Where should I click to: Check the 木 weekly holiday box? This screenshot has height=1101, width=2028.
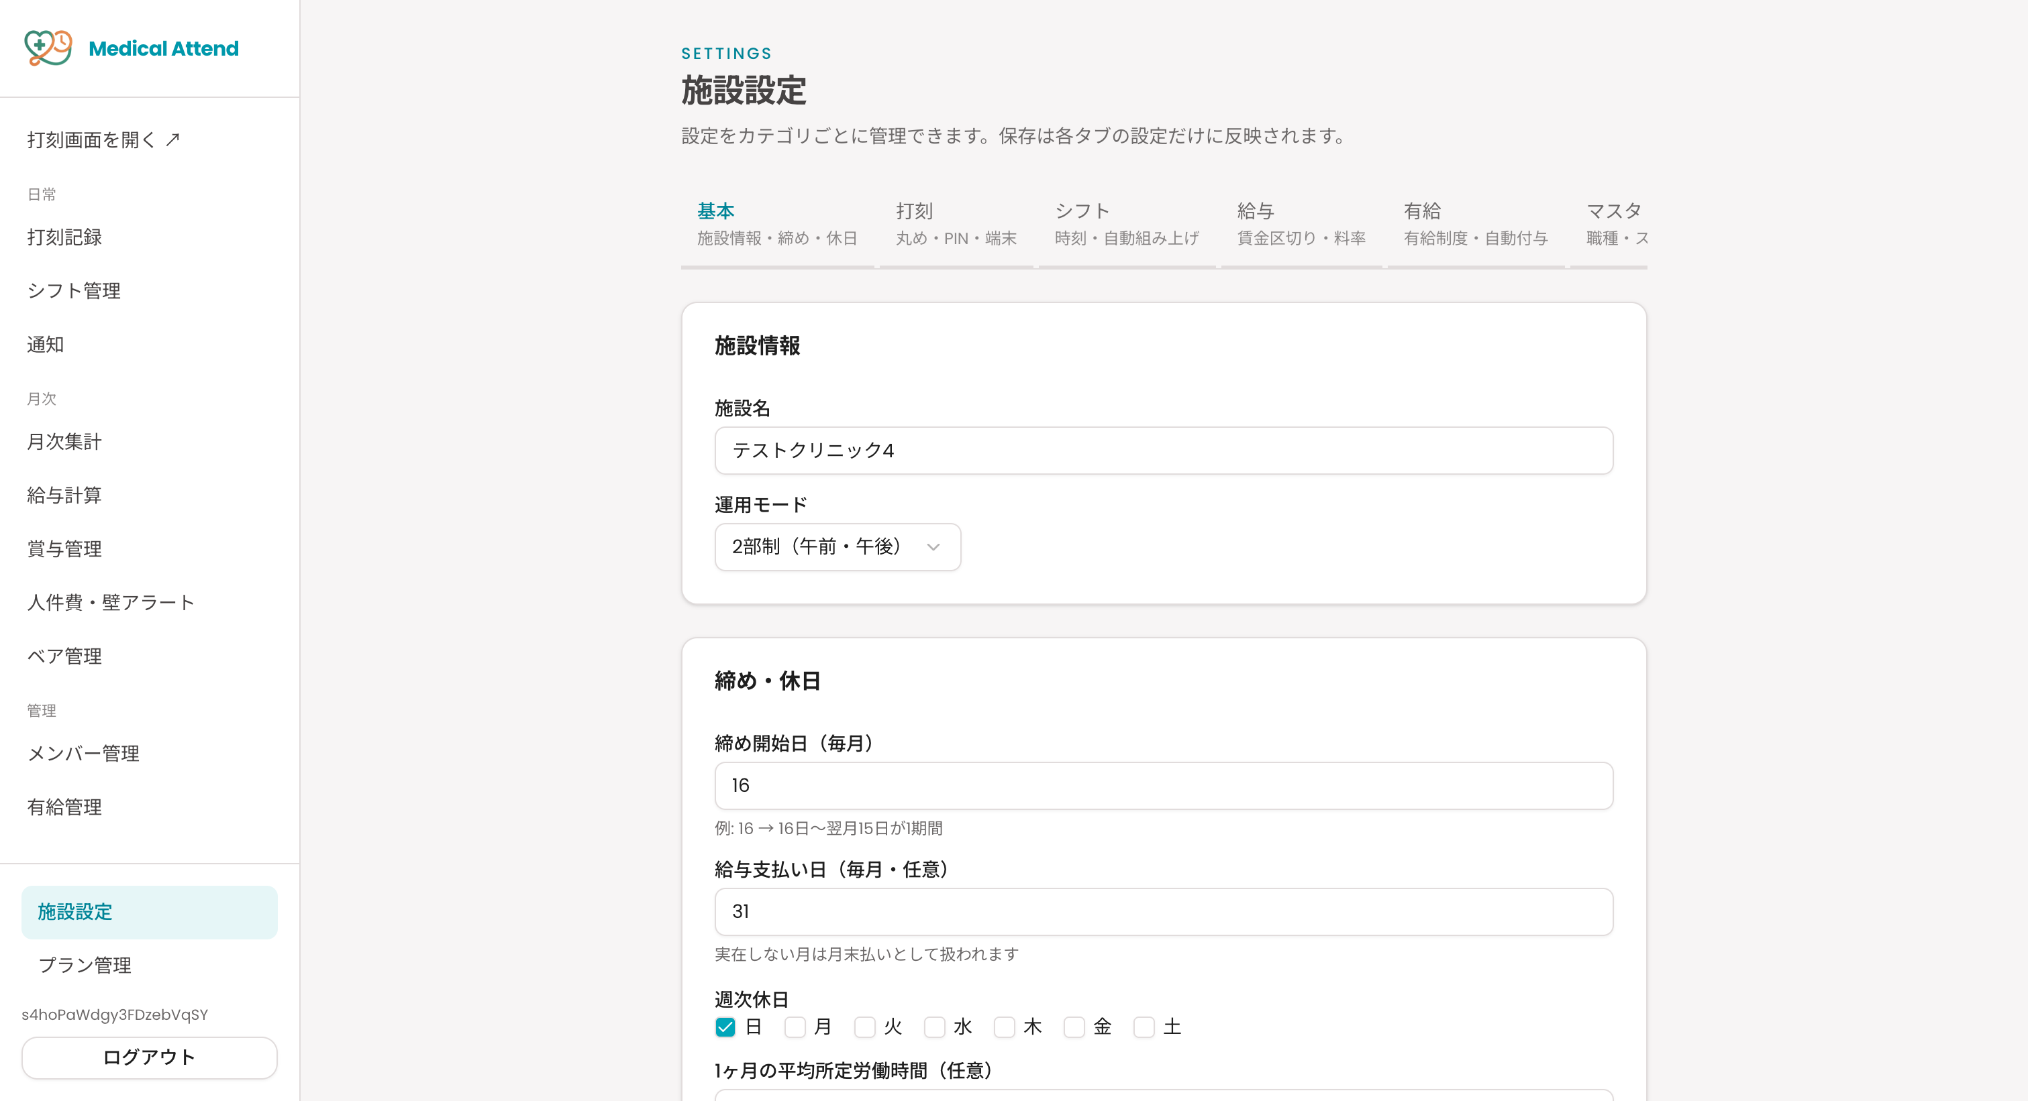pyautogui.click(x=1005, y=1027)
